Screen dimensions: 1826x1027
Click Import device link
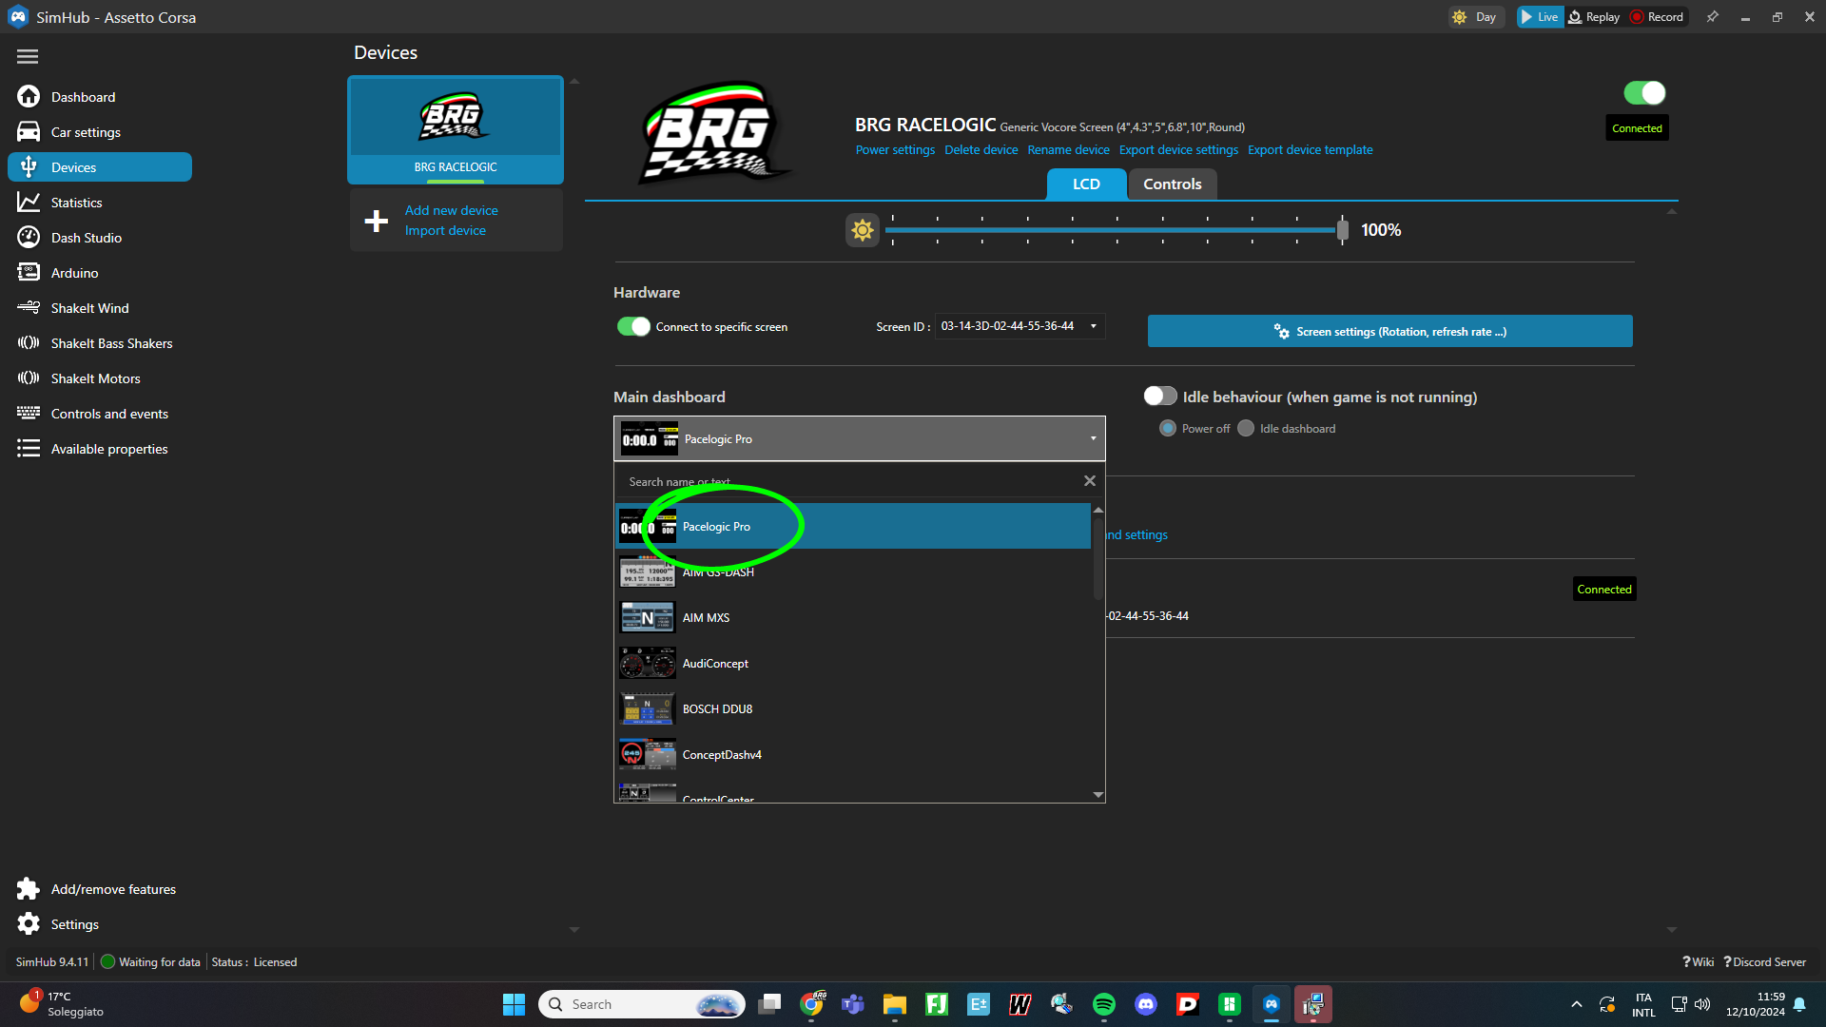(445, 231)
